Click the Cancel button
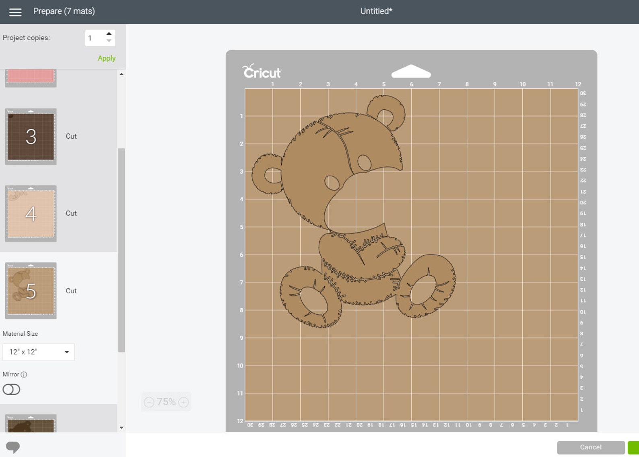The width and height of the screenshot is (639, 457). [591, 447]
